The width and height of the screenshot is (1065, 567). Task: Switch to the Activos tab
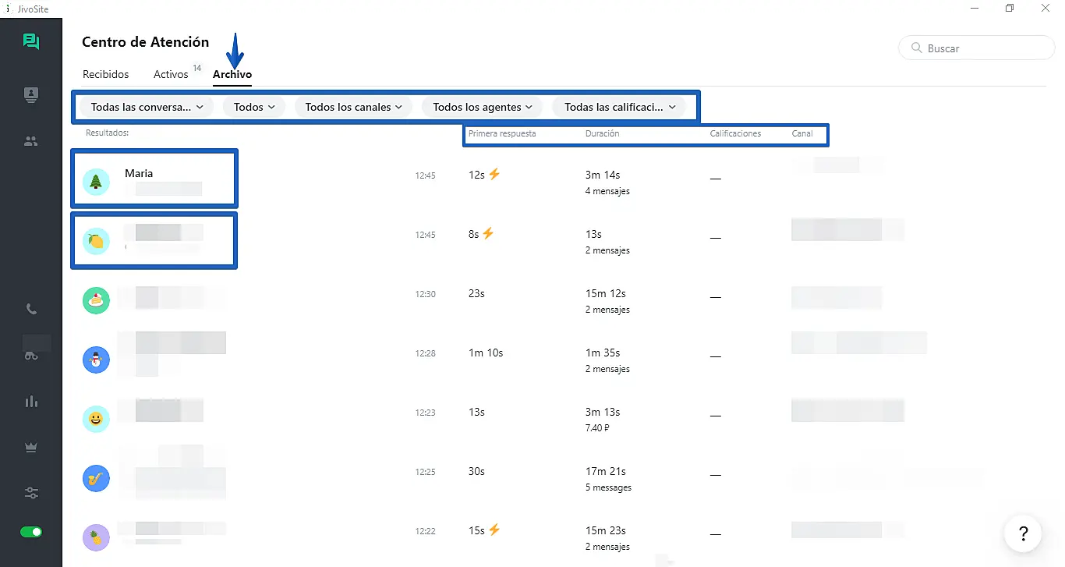pos(171,75)
